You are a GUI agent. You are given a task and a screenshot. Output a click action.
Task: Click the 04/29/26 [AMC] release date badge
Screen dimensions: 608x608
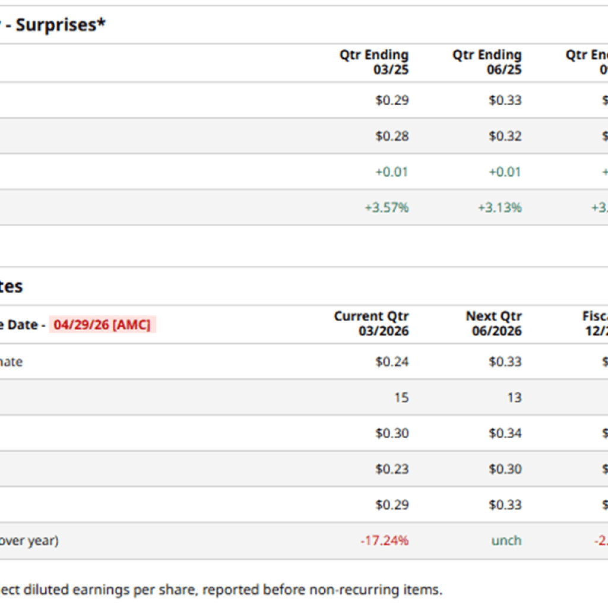pyautogui.click(x=102, y=325)
